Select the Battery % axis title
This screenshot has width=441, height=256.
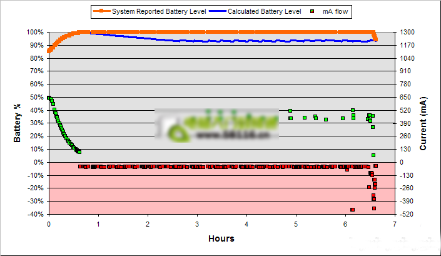tap(17, 123)
